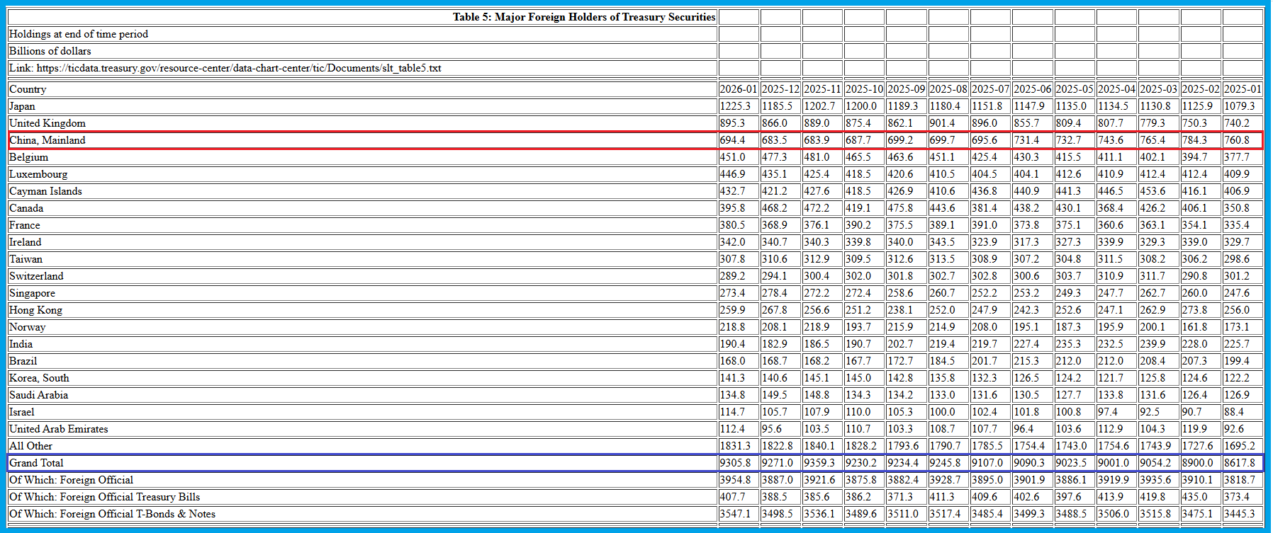Select China's 2025-01 value 760.8
The width and height of the screenshot is (1273, 533).
click(1237, 140)
